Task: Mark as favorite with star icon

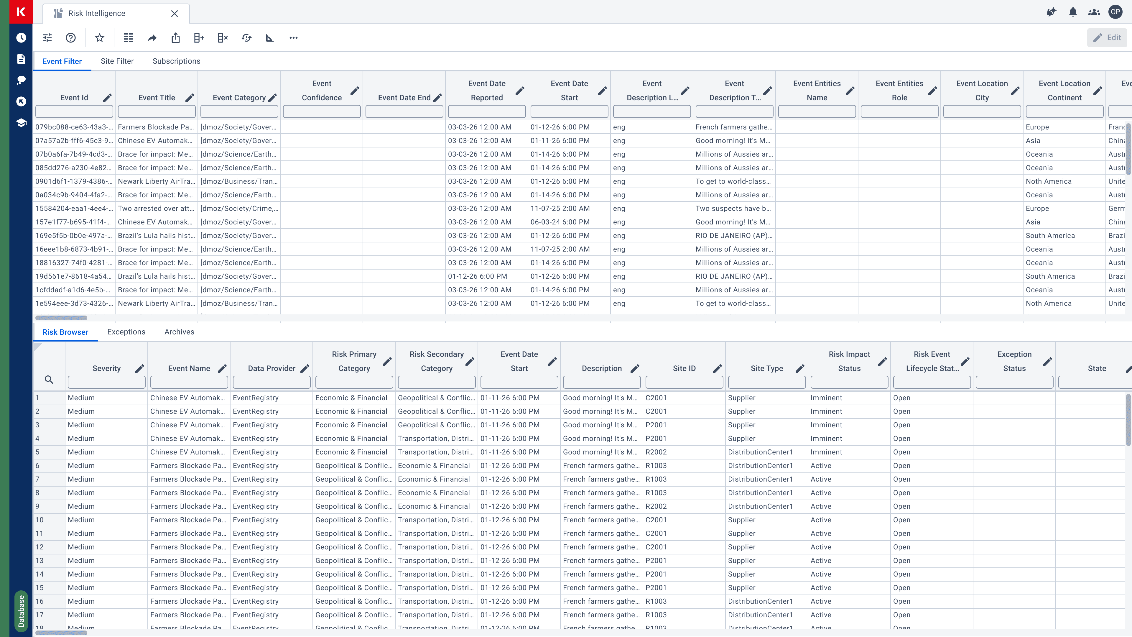Action: coord(100,38)
